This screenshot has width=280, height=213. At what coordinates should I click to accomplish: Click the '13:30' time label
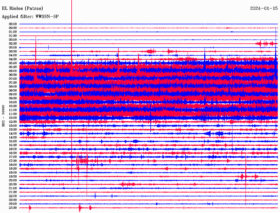[13, 130]
